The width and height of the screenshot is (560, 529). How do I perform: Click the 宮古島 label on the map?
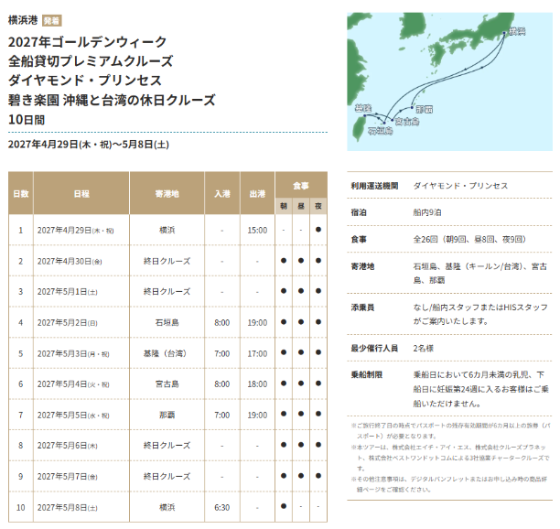407,122
